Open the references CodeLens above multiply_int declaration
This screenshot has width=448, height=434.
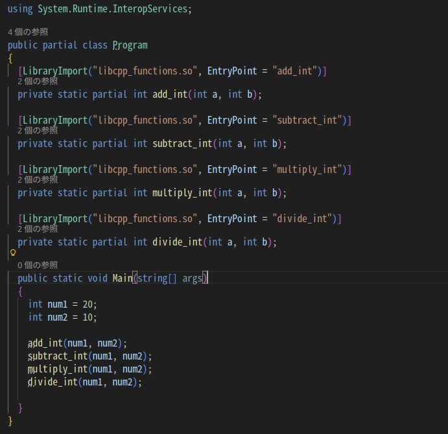pyautogui.click(x=38, y=179)
